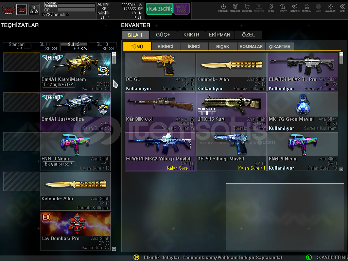Open the Klan shield icon
348x261 pixels.
pyautogui.click(x=271, y=8)
